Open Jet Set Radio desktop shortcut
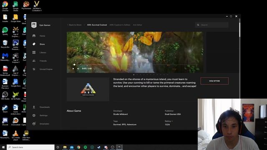This screenshot has width=267, height=150. click(16, 95)
